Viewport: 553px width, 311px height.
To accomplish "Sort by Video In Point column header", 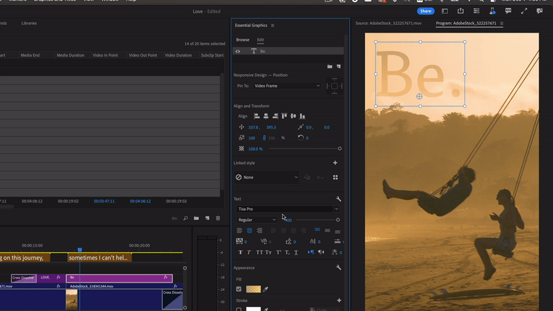I will (105, 55).
